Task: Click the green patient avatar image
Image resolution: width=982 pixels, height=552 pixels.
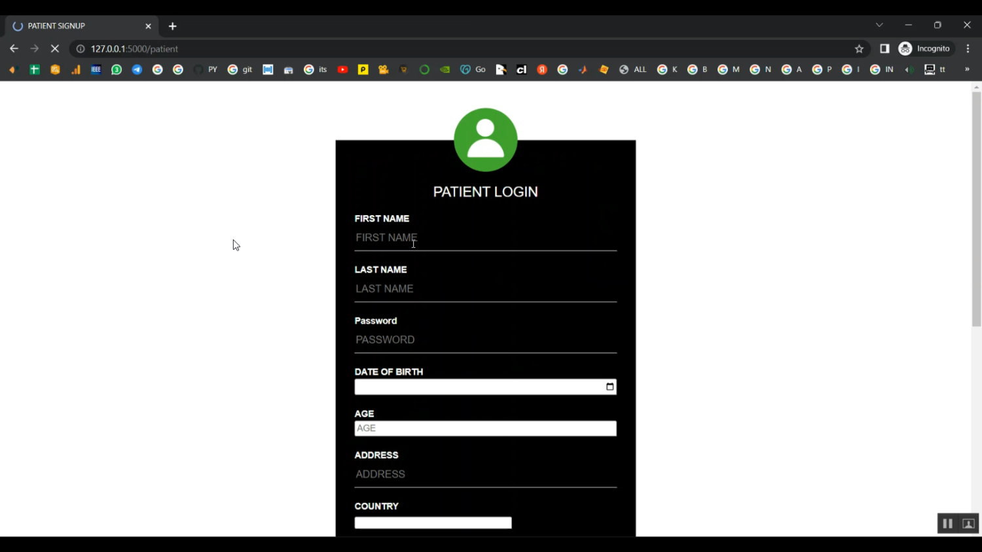Action: 486,140
